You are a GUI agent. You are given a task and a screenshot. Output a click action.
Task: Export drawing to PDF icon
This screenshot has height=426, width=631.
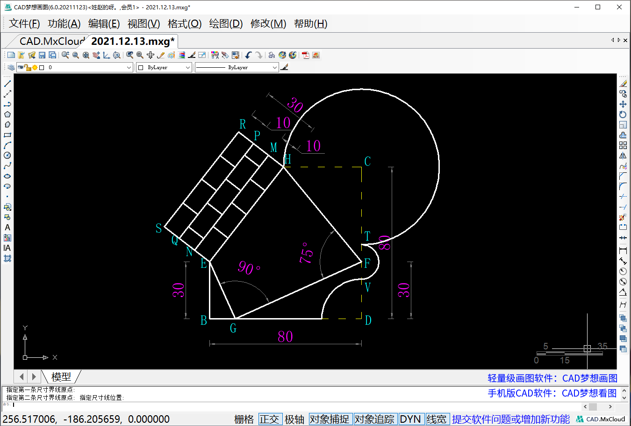(x=306, y=55)
